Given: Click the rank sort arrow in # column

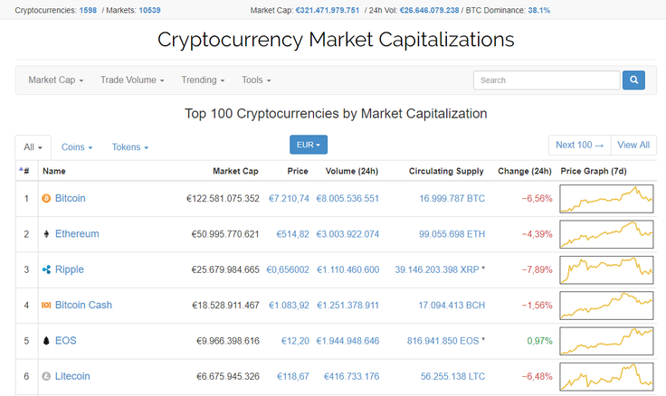Looking at the screenshot, I should pos(21,169).
